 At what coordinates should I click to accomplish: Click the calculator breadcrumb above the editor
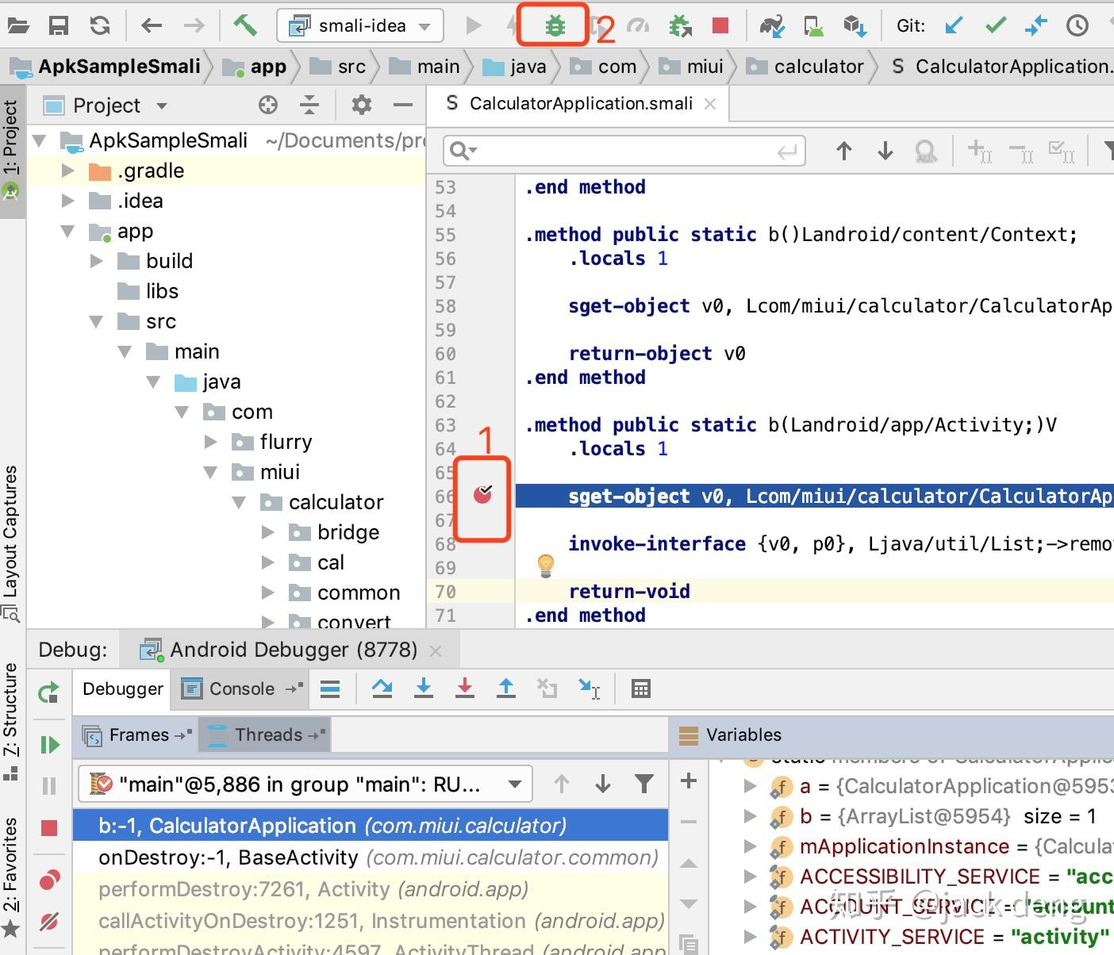pyautogui.click(x=817, y=67)
